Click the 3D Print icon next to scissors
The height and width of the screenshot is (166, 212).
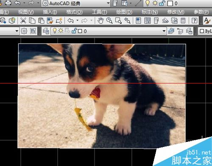[x=12, y=21]
